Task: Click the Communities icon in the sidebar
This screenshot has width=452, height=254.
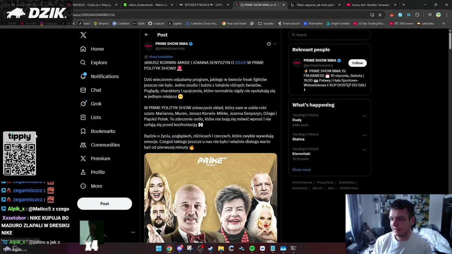Action: pos(83,145)
